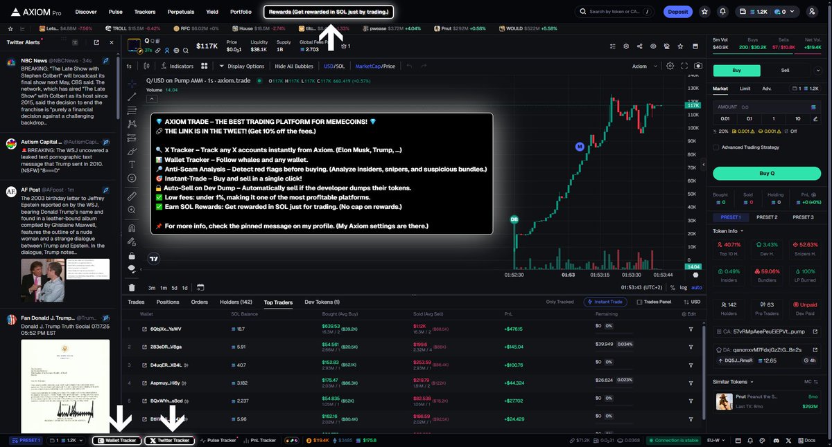832x447 pixels.
Task: Click the trash remove-drawings icon
Action: click(132, 287)
